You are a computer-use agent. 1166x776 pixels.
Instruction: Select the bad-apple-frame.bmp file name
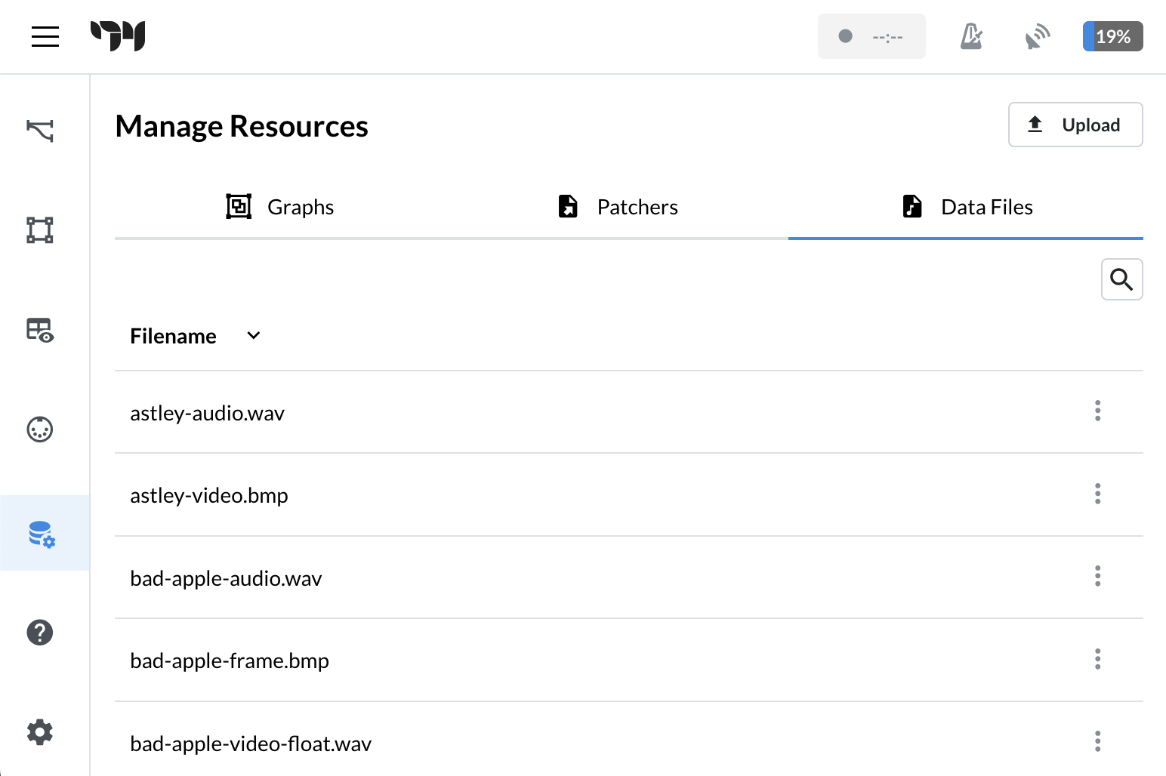click(x=230, y=661)
